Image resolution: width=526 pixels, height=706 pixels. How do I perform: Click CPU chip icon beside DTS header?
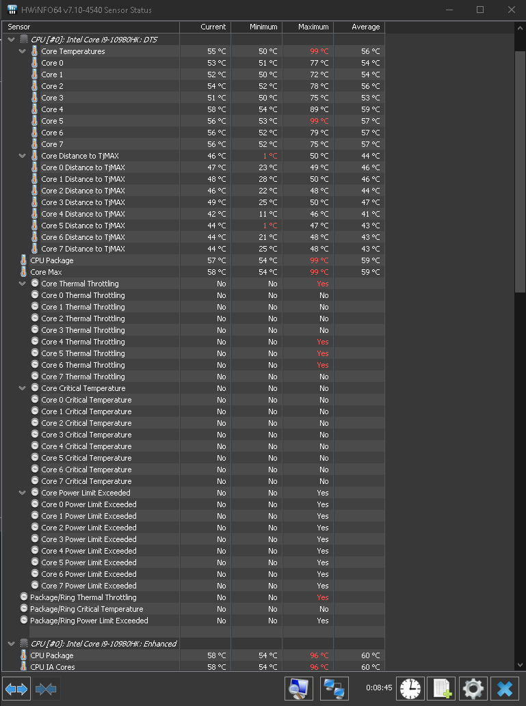point(24,39)
